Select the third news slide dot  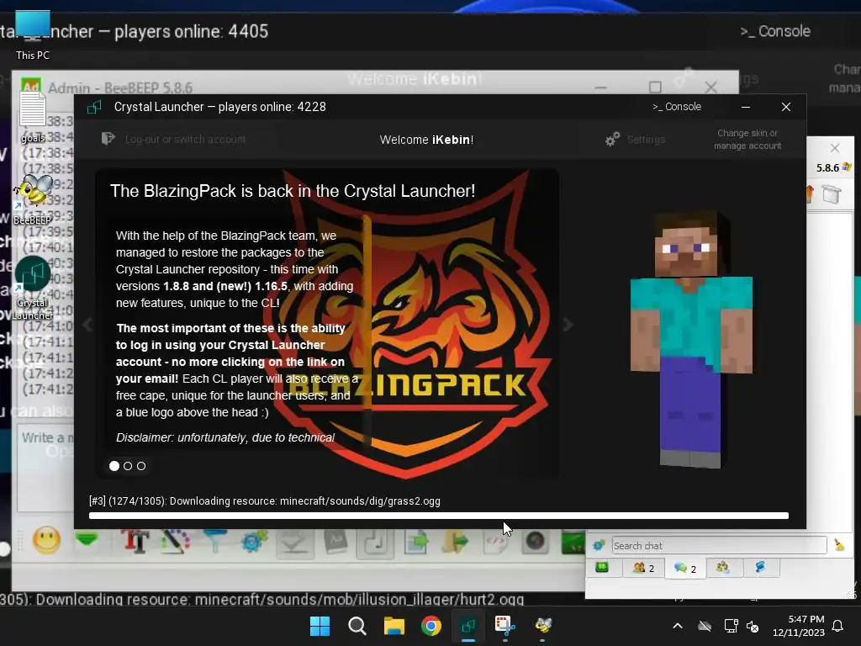pos(141,466)
